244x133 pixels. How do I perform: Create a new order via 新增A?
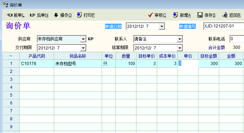(x=182, y=15)
